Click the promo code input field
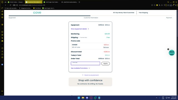Screen dimensions: 178x100 pos(85,64)
